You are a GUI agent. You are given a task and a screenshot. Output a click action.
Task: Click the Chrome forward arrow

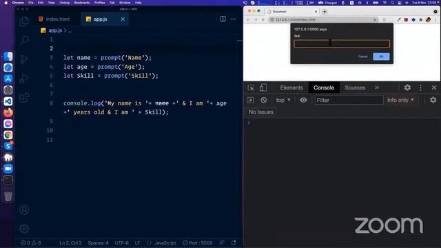coord(256,20)
